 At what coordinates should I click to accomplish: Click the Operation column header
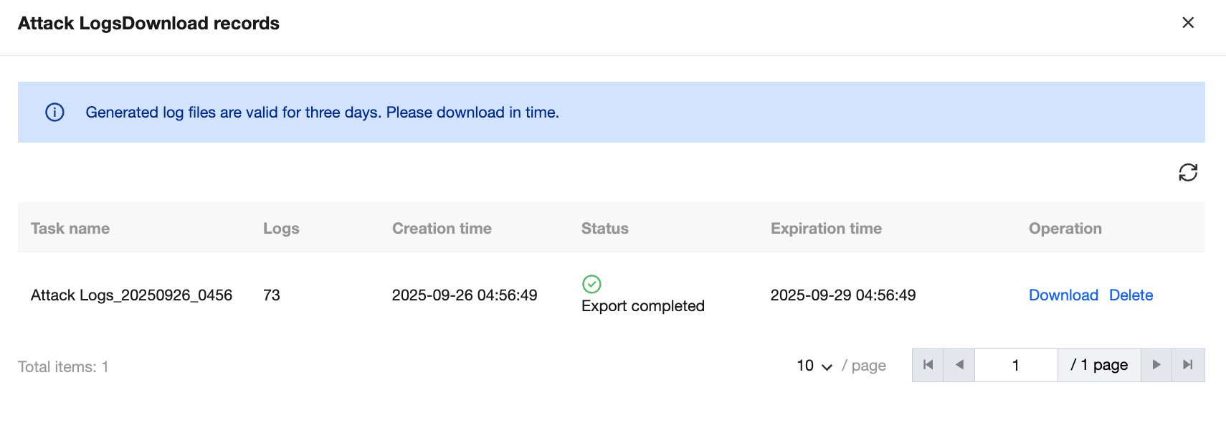pyautogui.click(x=1065, y=228)
